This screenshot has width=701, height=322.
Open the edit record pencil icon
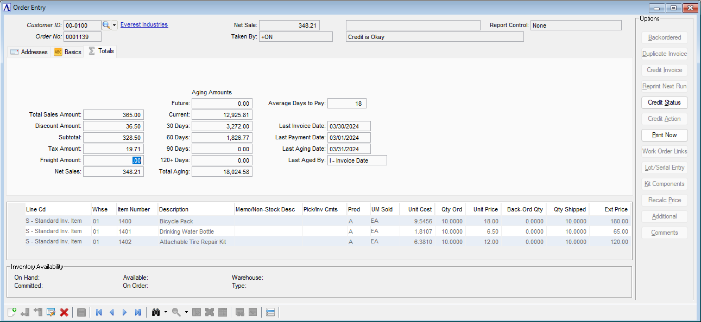coord(51,312)
